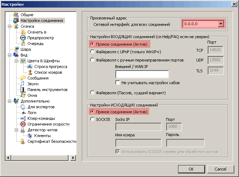Click the Для экспертов gear icon
Image resolution: width=239 pixels, height=177 pixels.
coord(23,107)
